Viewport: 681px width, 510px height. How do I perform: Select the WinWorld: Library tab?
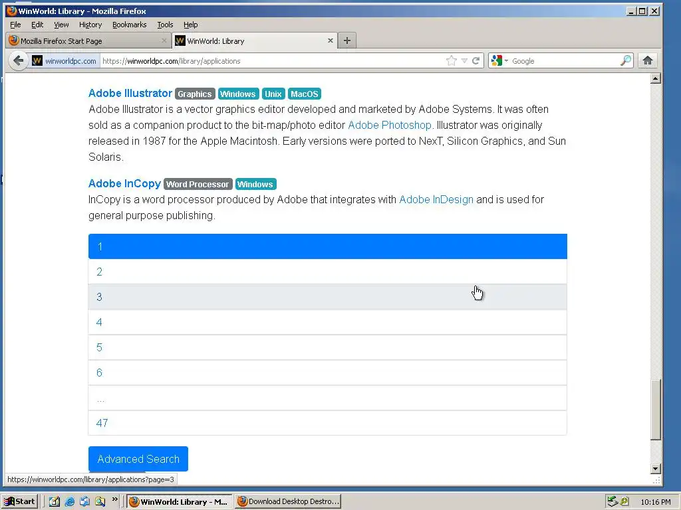pyautogui.click(x=255, y=41)
